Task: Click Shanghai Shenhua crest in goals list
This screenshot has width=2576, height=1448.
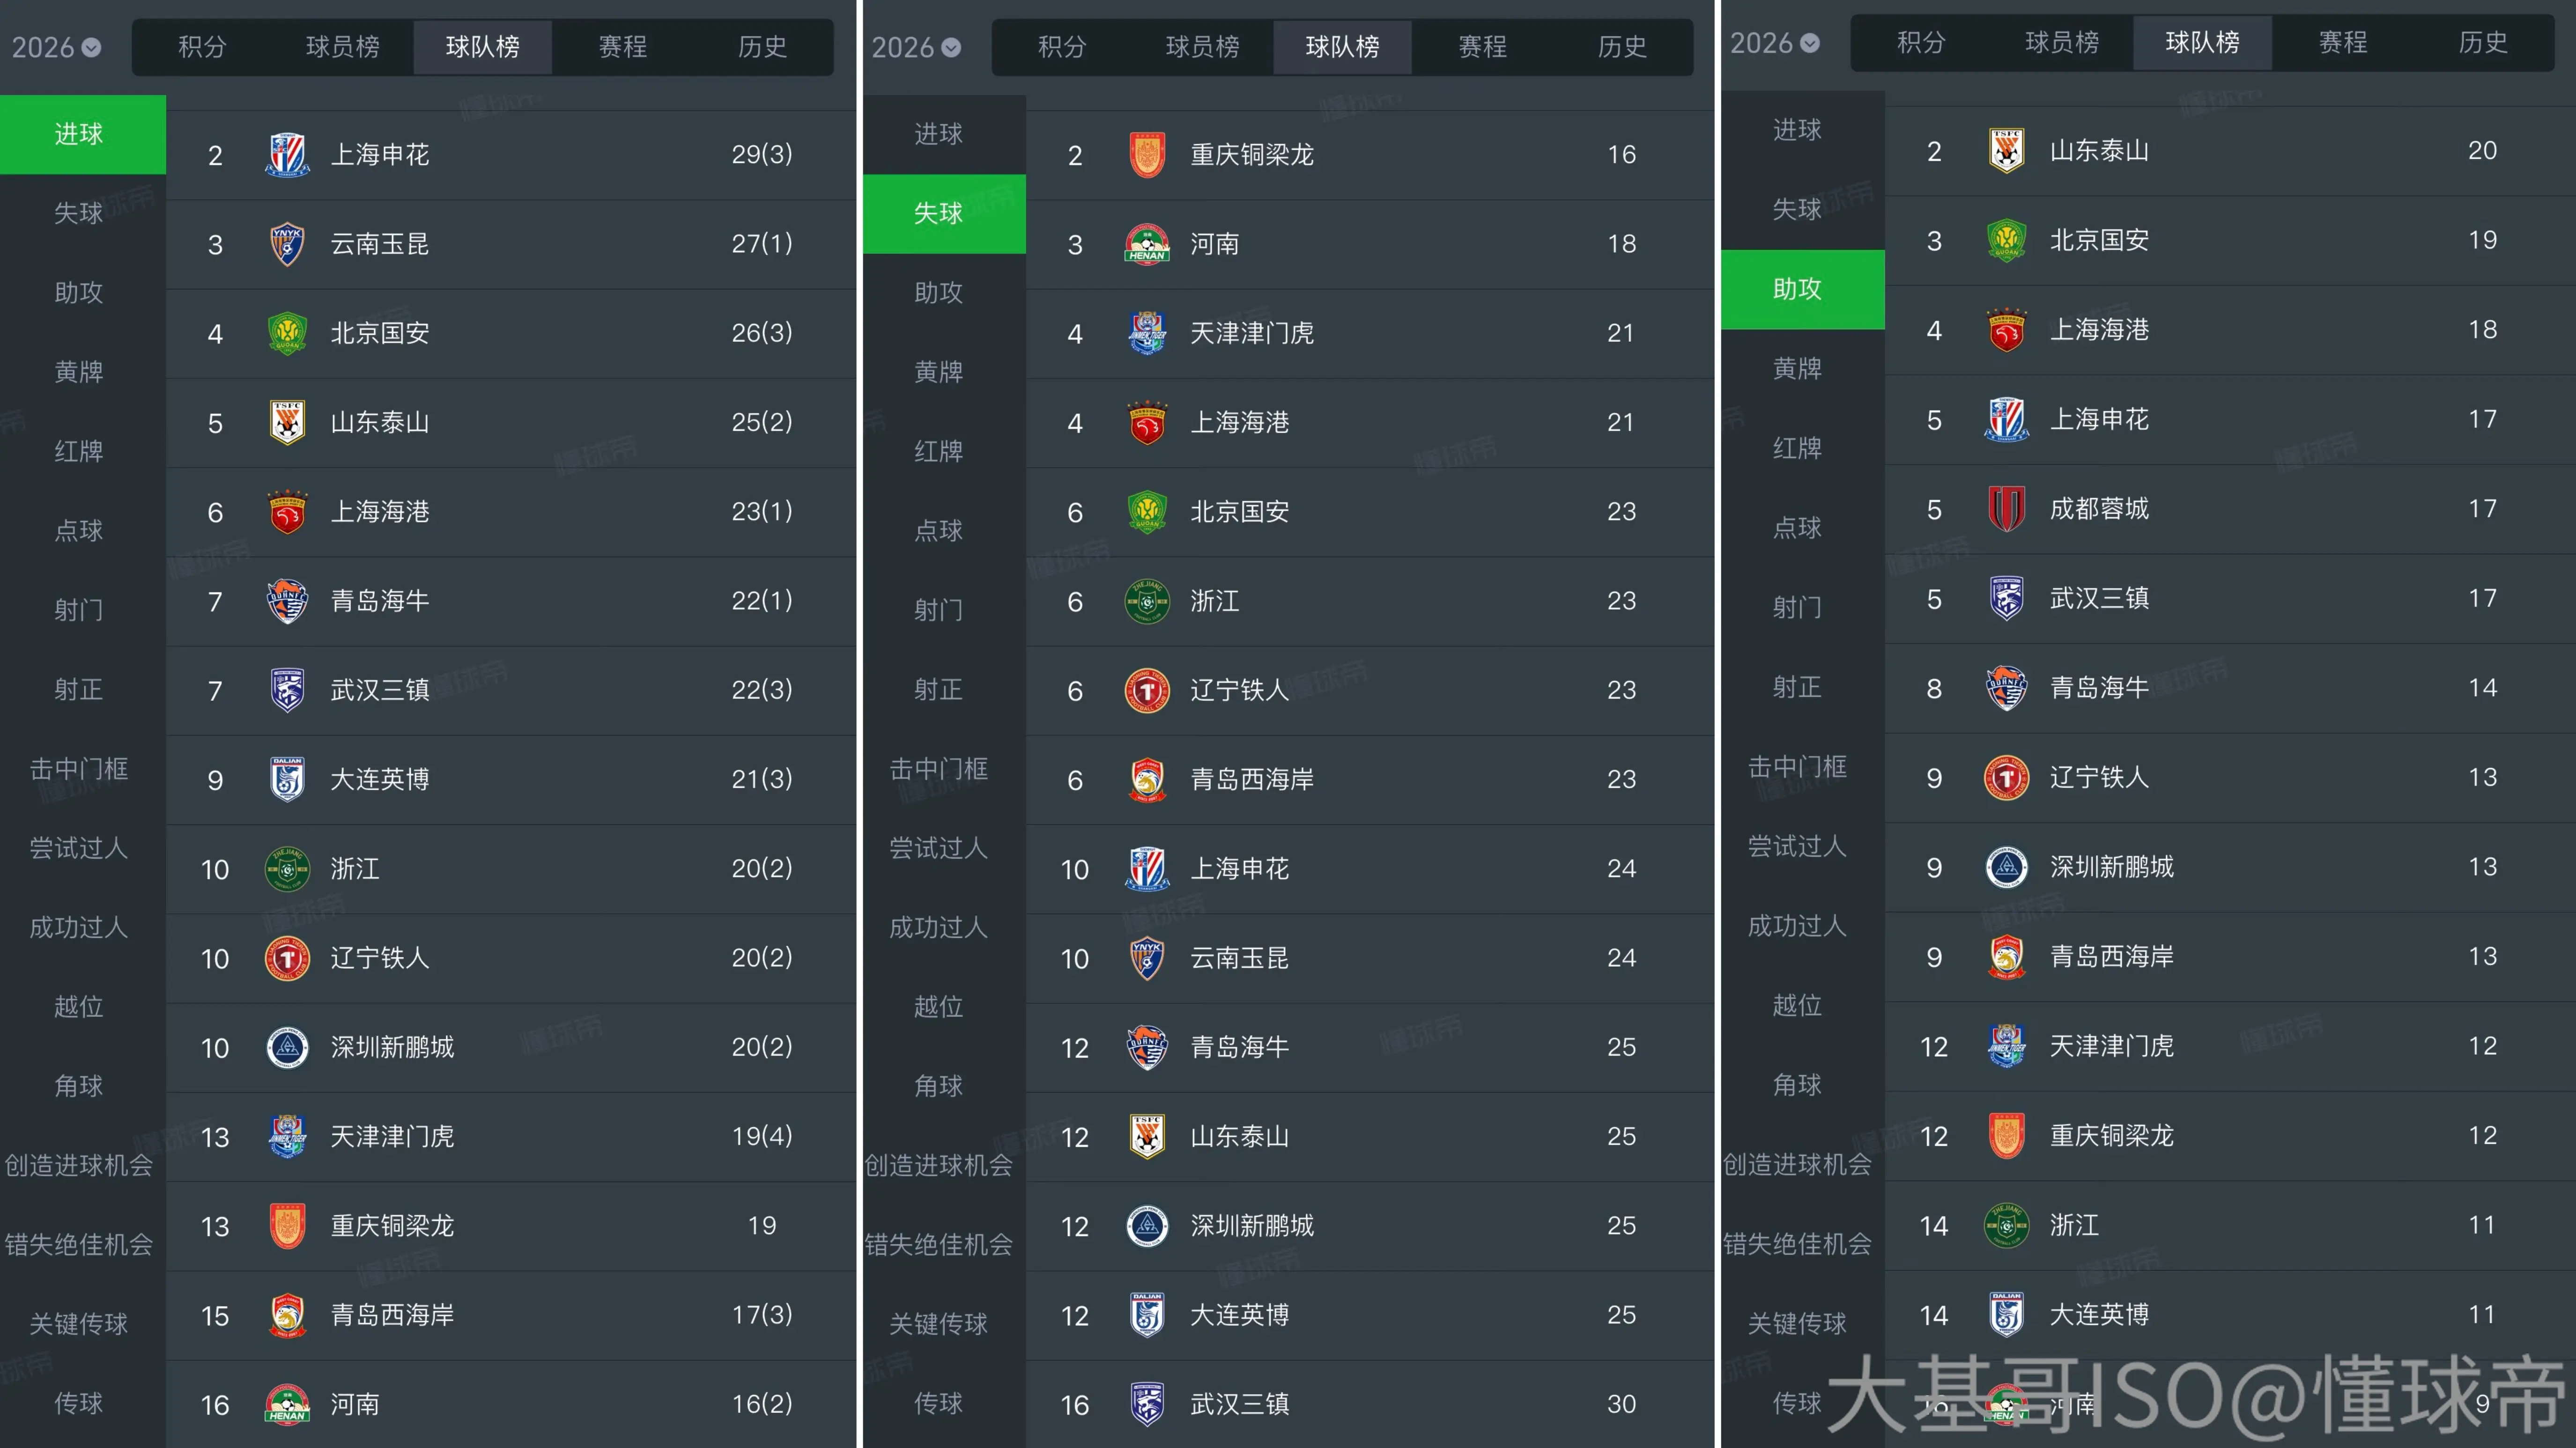Action: coord(287,155)
